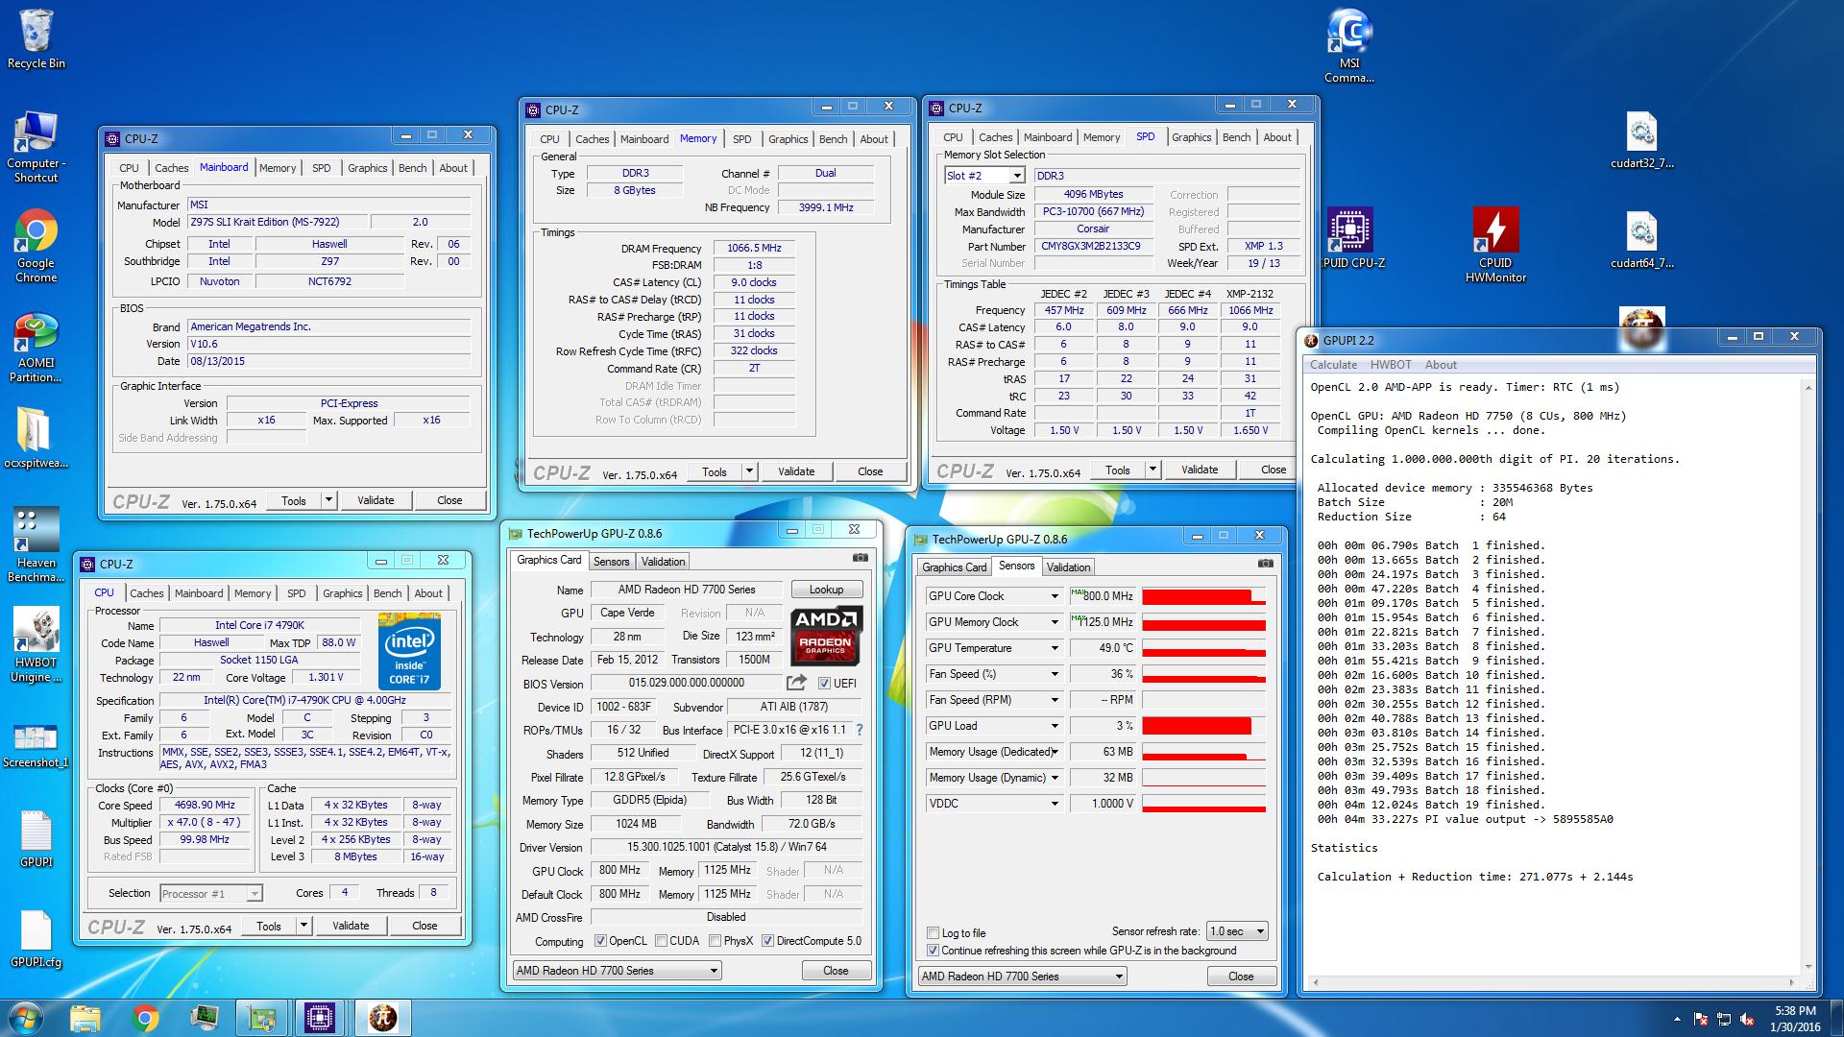The width and height of the screenshot is (1844, 1037).
Task: Open the Screenshot_1 desktop file
Action: coord(36,746)
